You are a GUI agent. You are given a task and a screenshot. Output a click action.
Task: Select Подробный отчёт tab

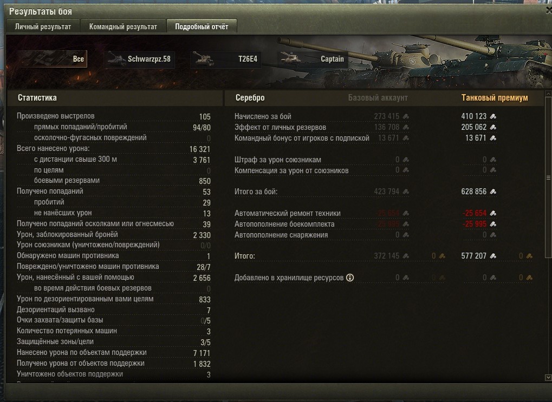(x=202, y=27)
